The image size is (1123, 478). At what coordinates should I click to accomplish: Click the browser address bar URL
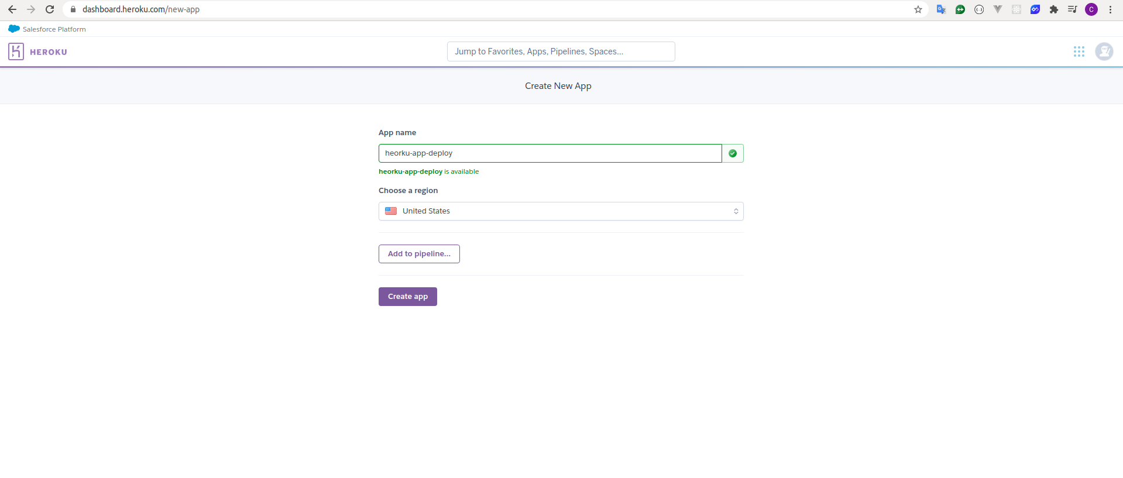pos(141,9)
